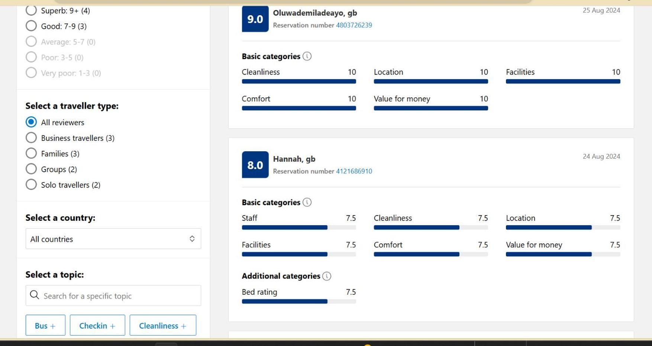Filter reviews by Solo travellers
Viewport: 652px width, 346px height.
[x=31, y=184]
